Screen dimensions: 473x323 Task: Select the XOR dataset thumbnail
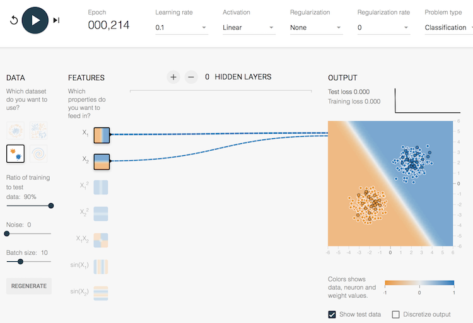(38, 130)
